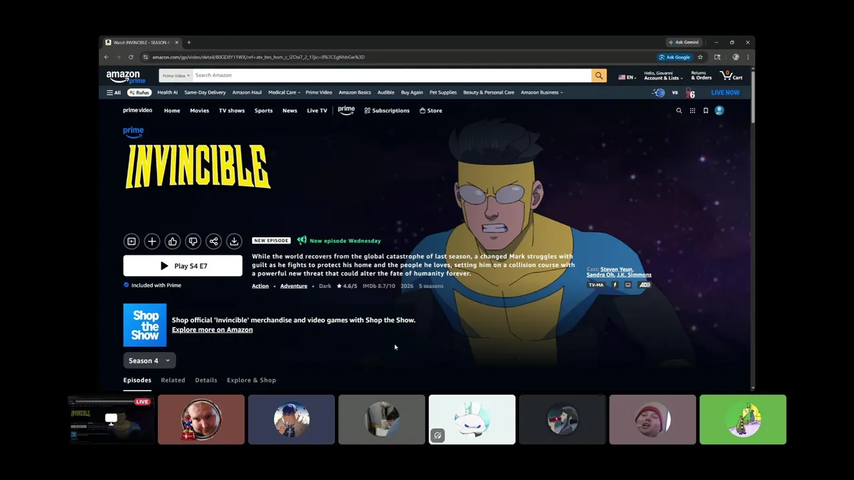Open a new browser tab with plus
This screenshot has height=480, width=854.
(x=189, y=43)
